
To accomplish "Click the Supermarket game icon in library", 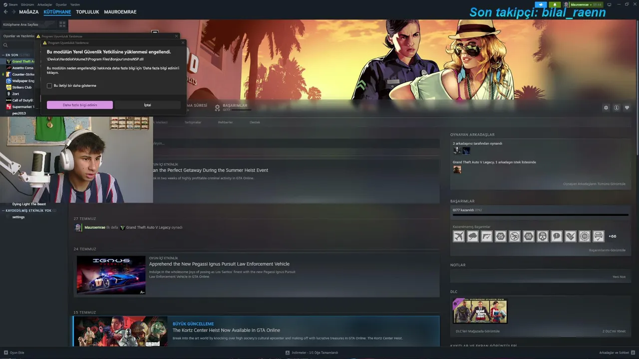I will pyautogui.click(x=8, y=107).
